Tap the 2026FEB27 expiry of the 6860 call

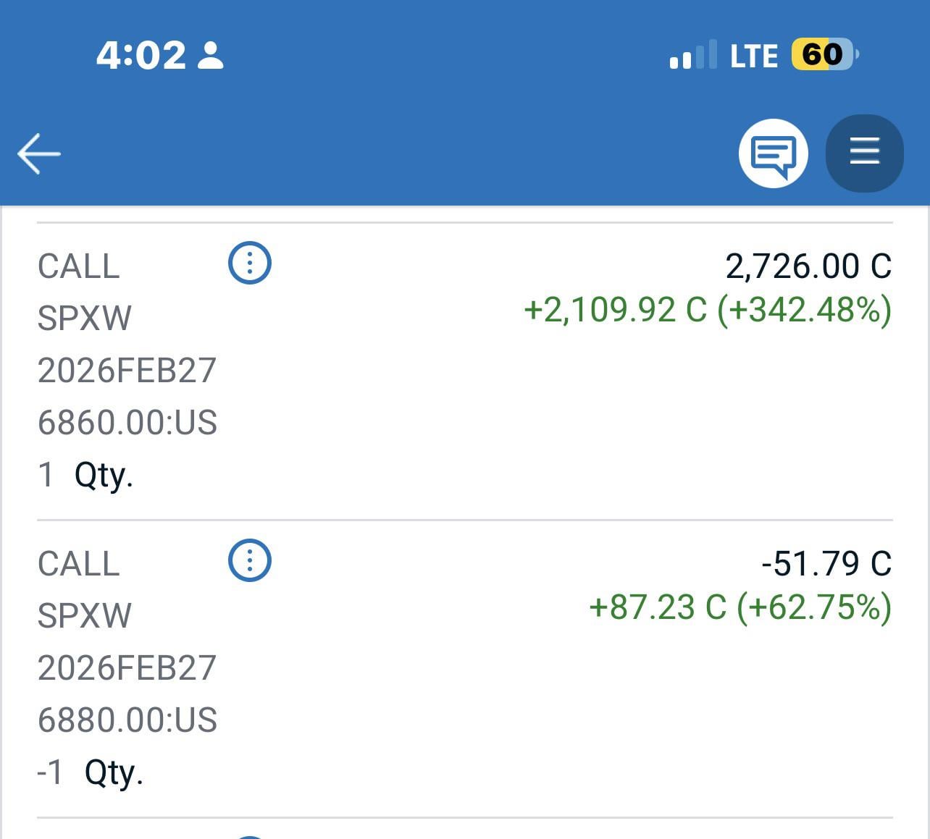127,371
